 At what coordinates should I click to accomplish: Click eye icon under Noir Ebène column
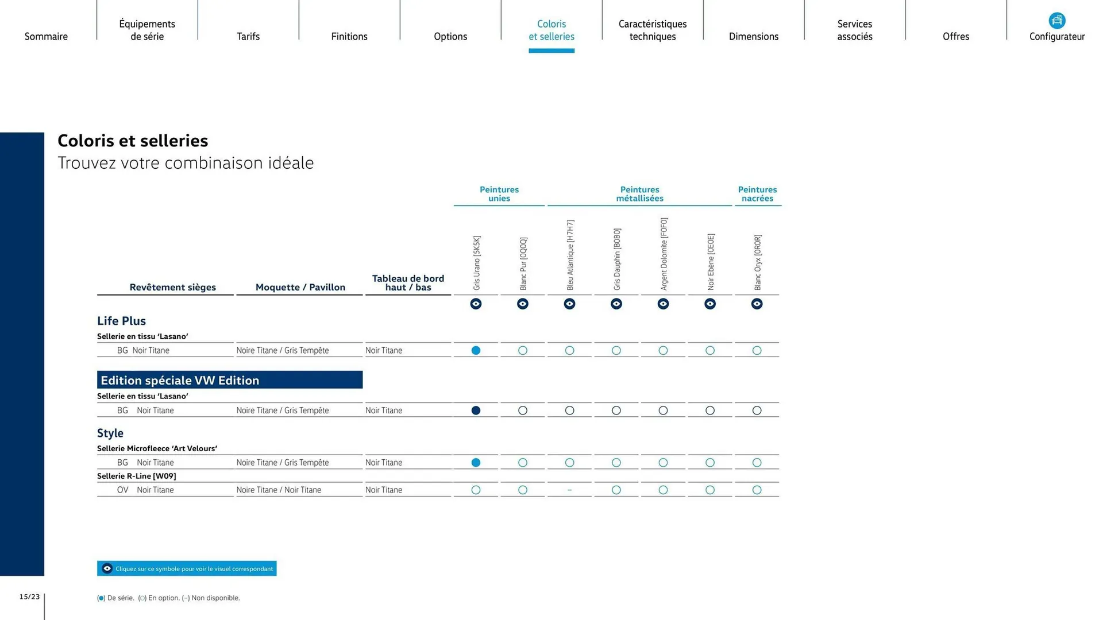click(x=710, y=304)
